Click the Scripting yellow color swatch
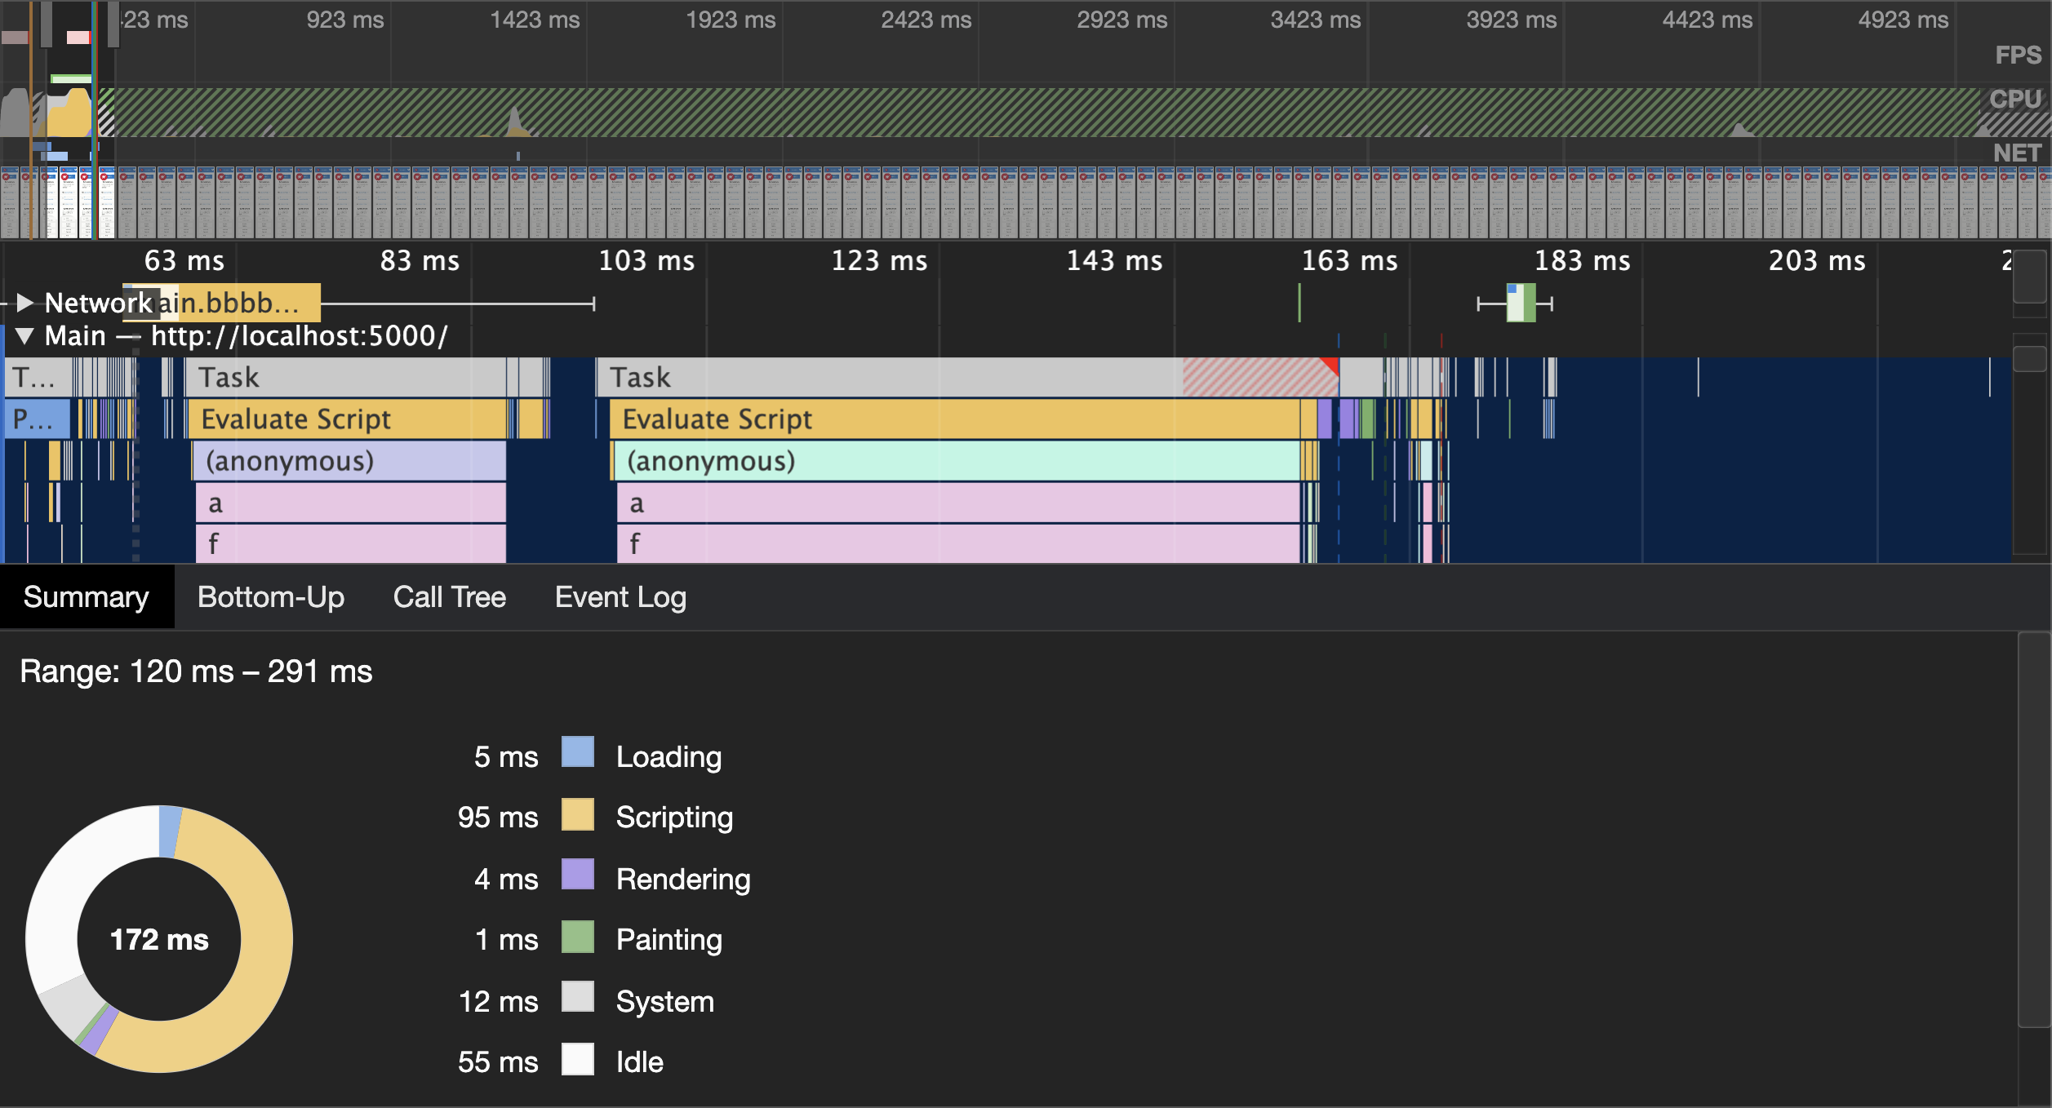Viewport: 2052px width, 1108px height. click(577, 815)
